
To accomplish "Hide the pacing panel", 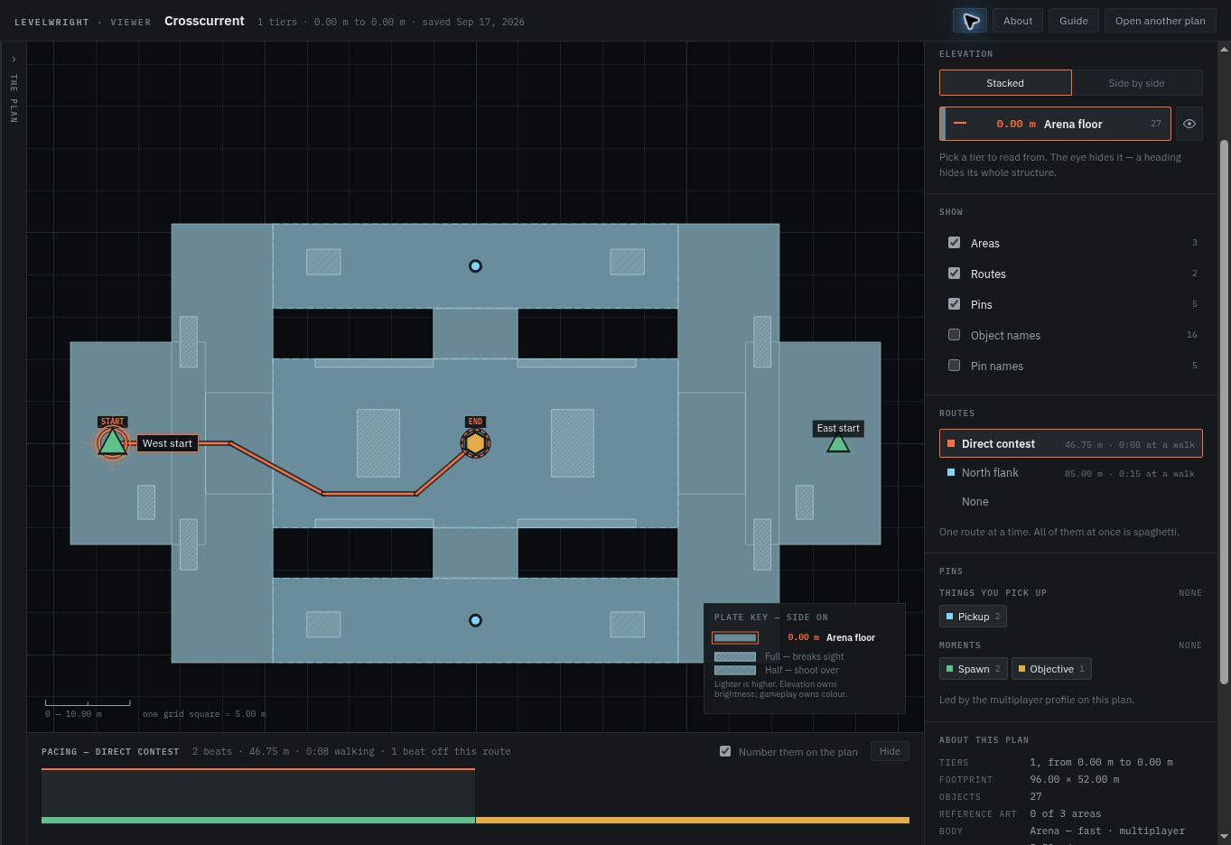I will [x=890, y=751].
